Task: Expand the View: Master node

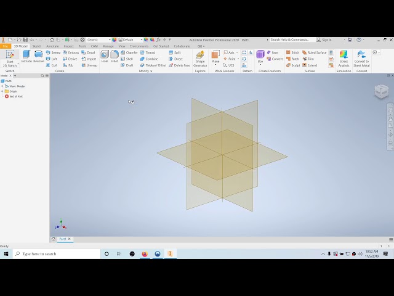Action: (x=2, y=86)
